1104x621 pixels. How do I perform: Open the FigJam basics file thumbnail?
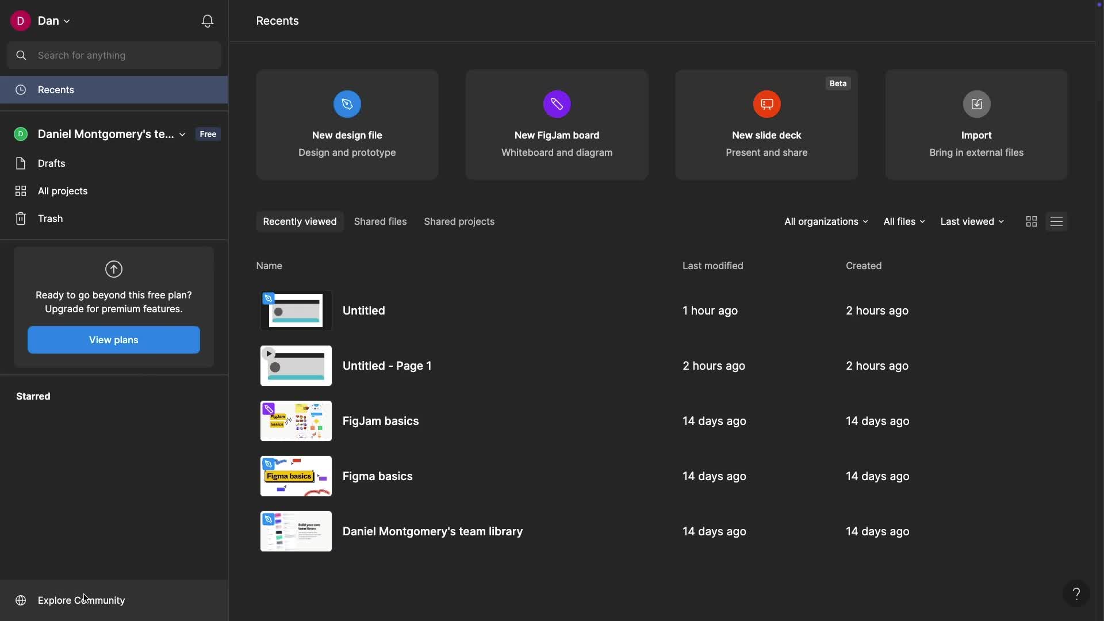[296, 421]
